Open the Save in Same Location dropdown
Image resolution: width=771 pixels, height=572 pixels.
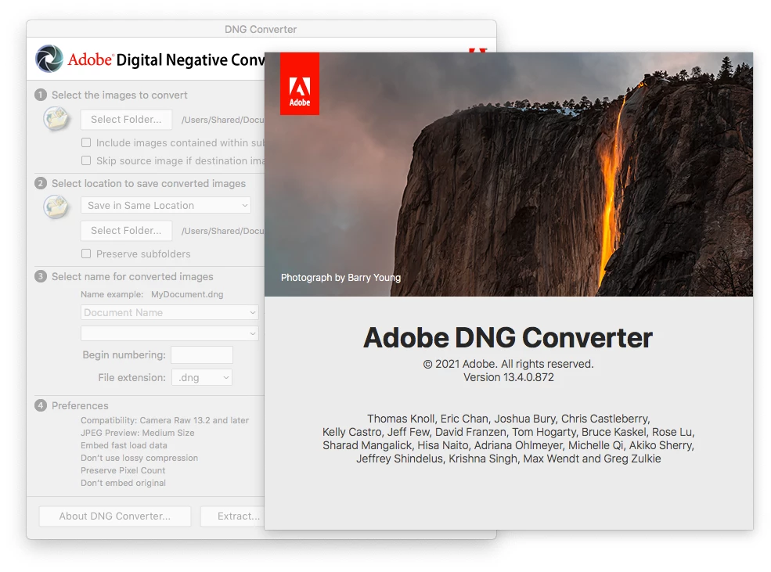(166, 206)
